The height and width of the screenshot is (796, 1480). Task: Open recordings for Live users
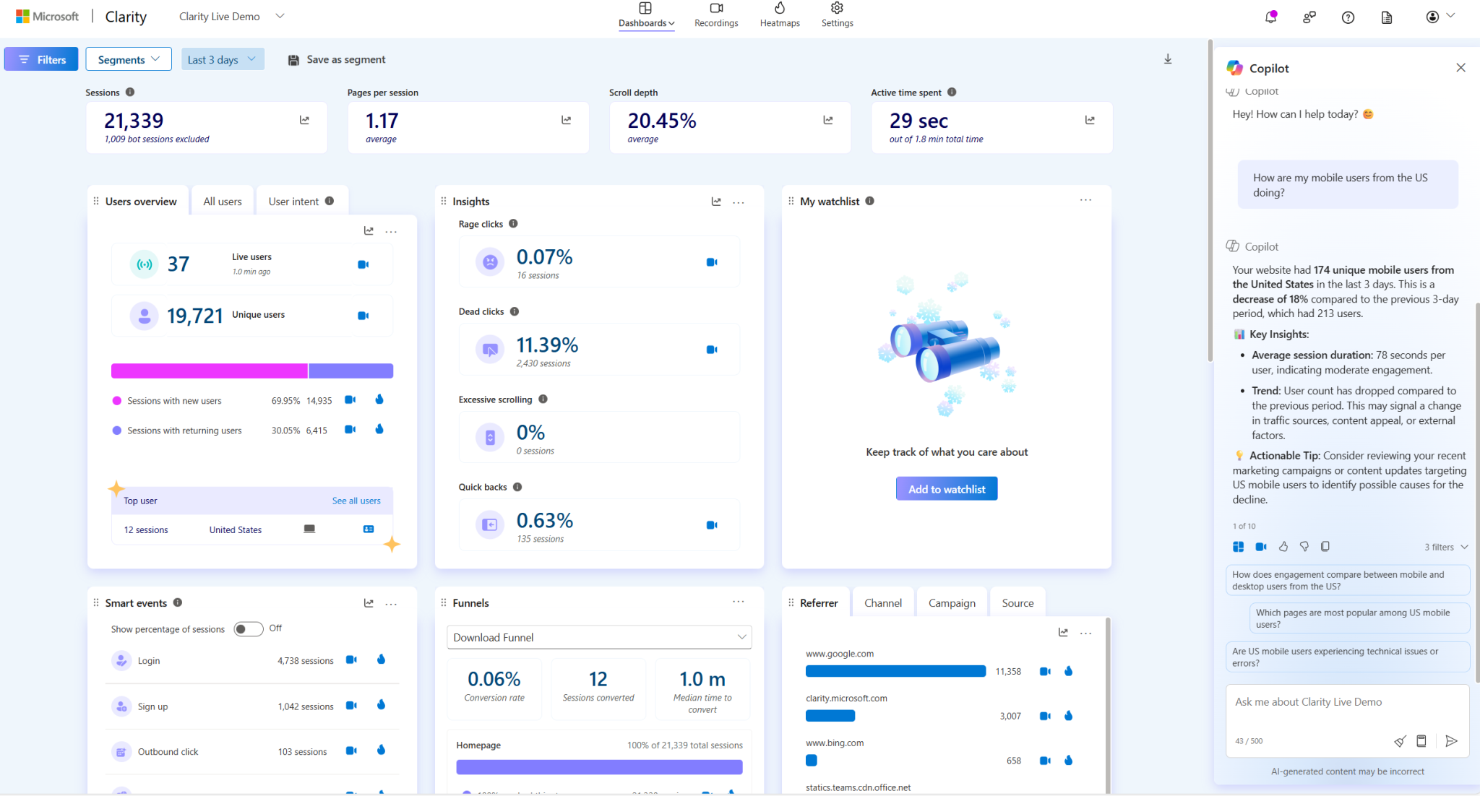pyautogui.click(x=363, y=264)
